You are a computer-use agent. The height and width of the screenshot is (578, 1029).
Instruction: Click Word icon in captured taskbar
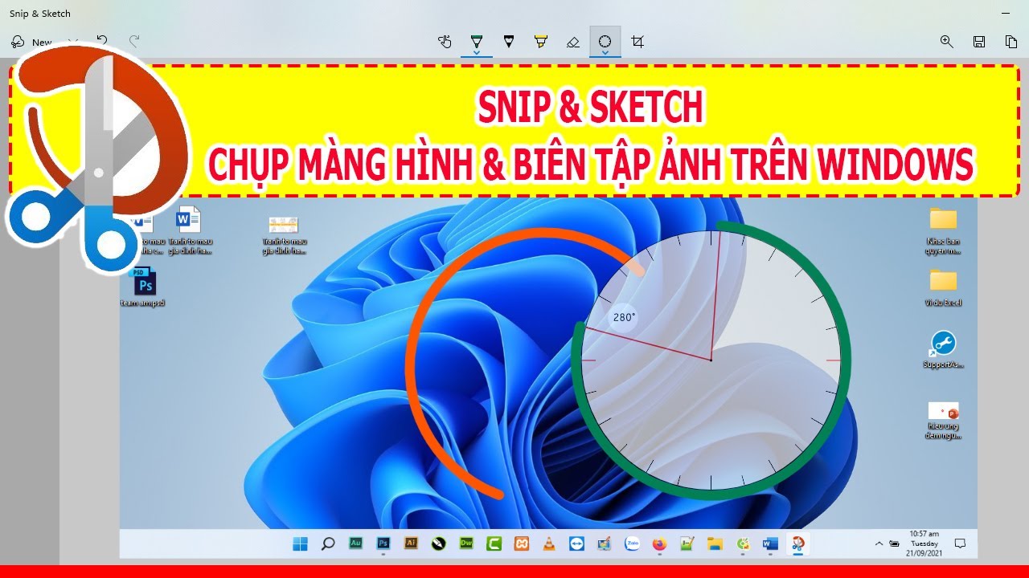tap(769, 543)
